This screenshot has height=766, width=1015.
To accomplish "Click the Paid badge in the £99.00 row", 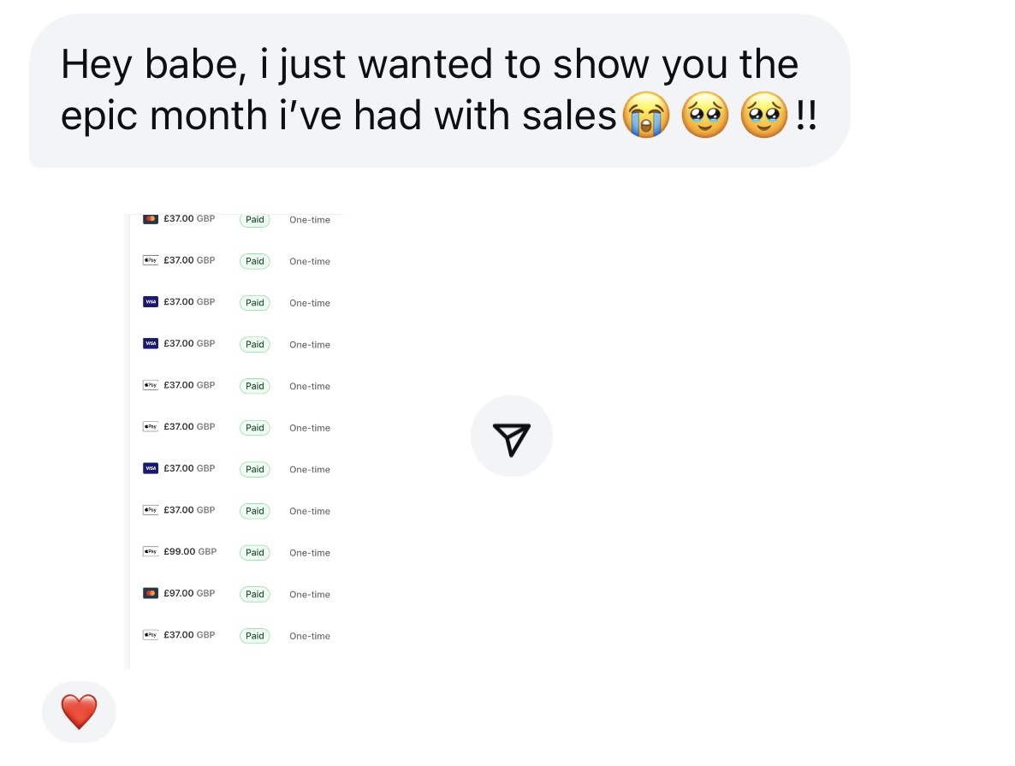I will (x=254, y=552).
